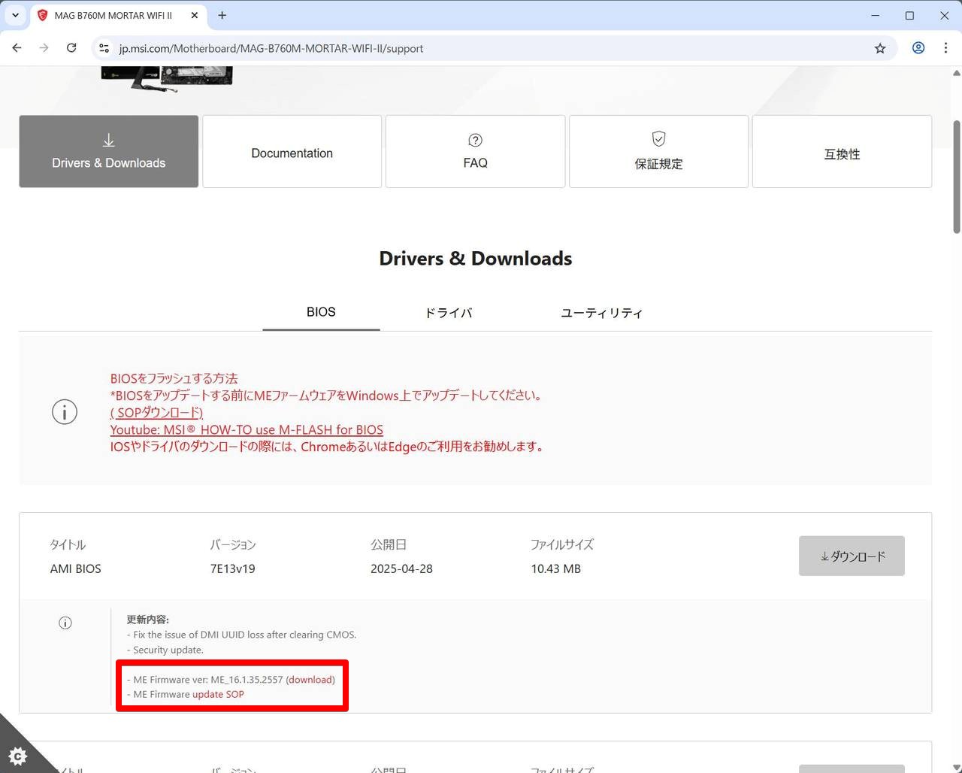Switch to the ドライバ tab
This screenshot has width=962, height=773.
tap(449, 313)
